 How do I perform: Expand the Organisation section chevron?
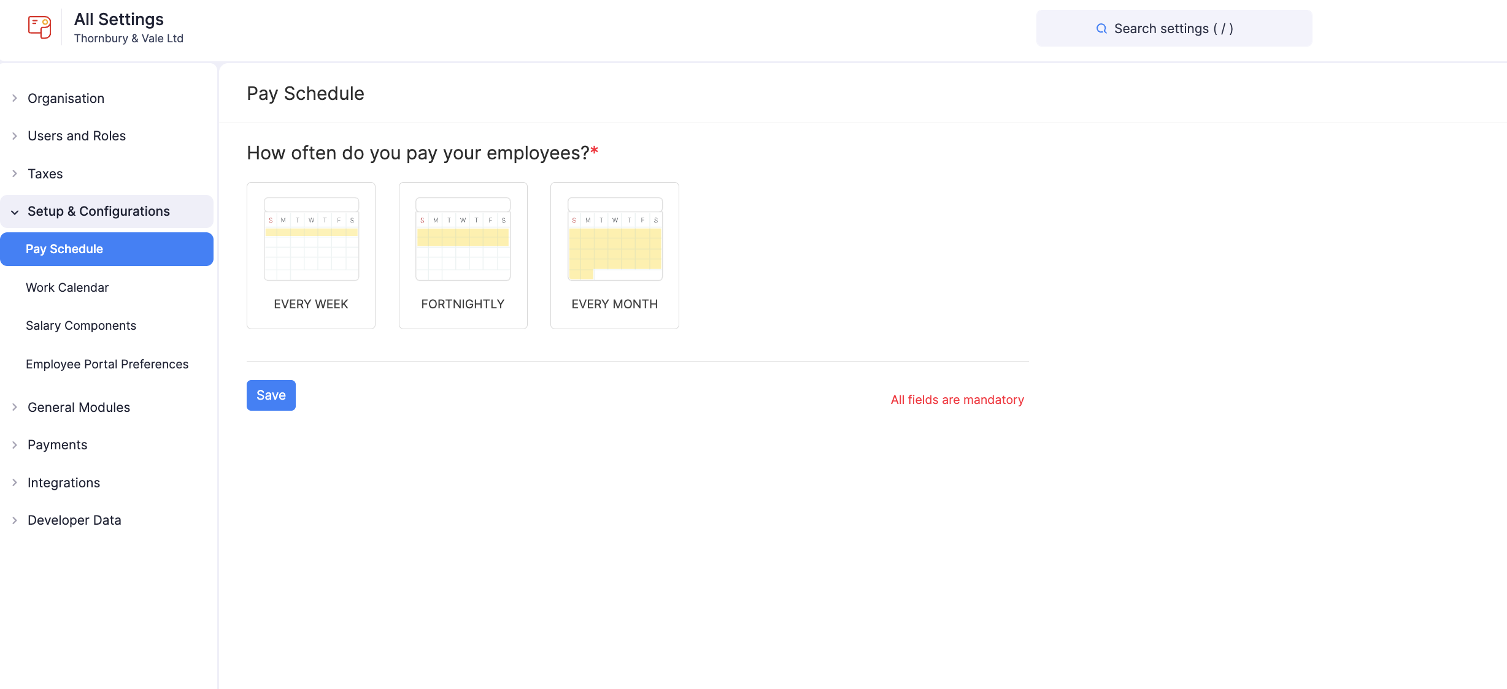[15, 98]
